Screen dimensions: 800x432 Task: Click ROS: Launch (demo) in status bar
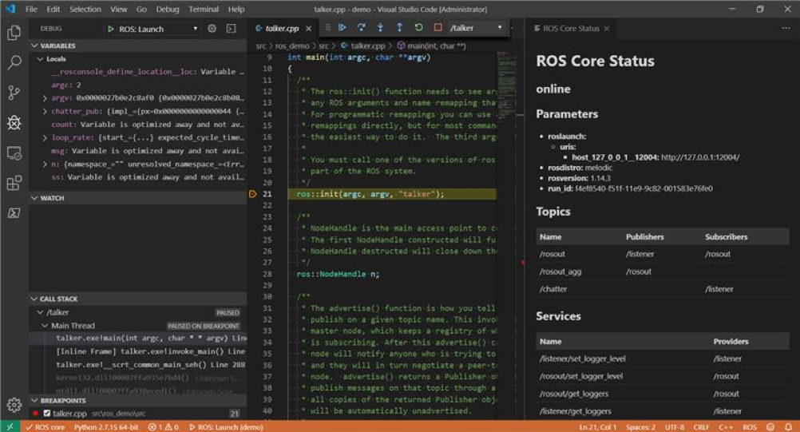[226, 427]
